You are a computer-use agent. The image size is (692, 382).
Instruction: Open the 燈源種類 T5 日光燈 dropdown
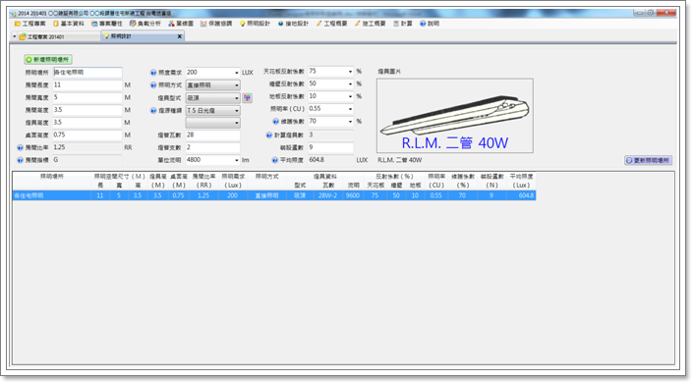pyautogui.click(x=237, y=111)
